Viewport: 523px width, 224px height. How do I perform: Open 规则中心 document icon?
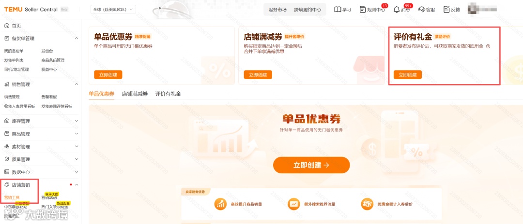coord(363,10)
